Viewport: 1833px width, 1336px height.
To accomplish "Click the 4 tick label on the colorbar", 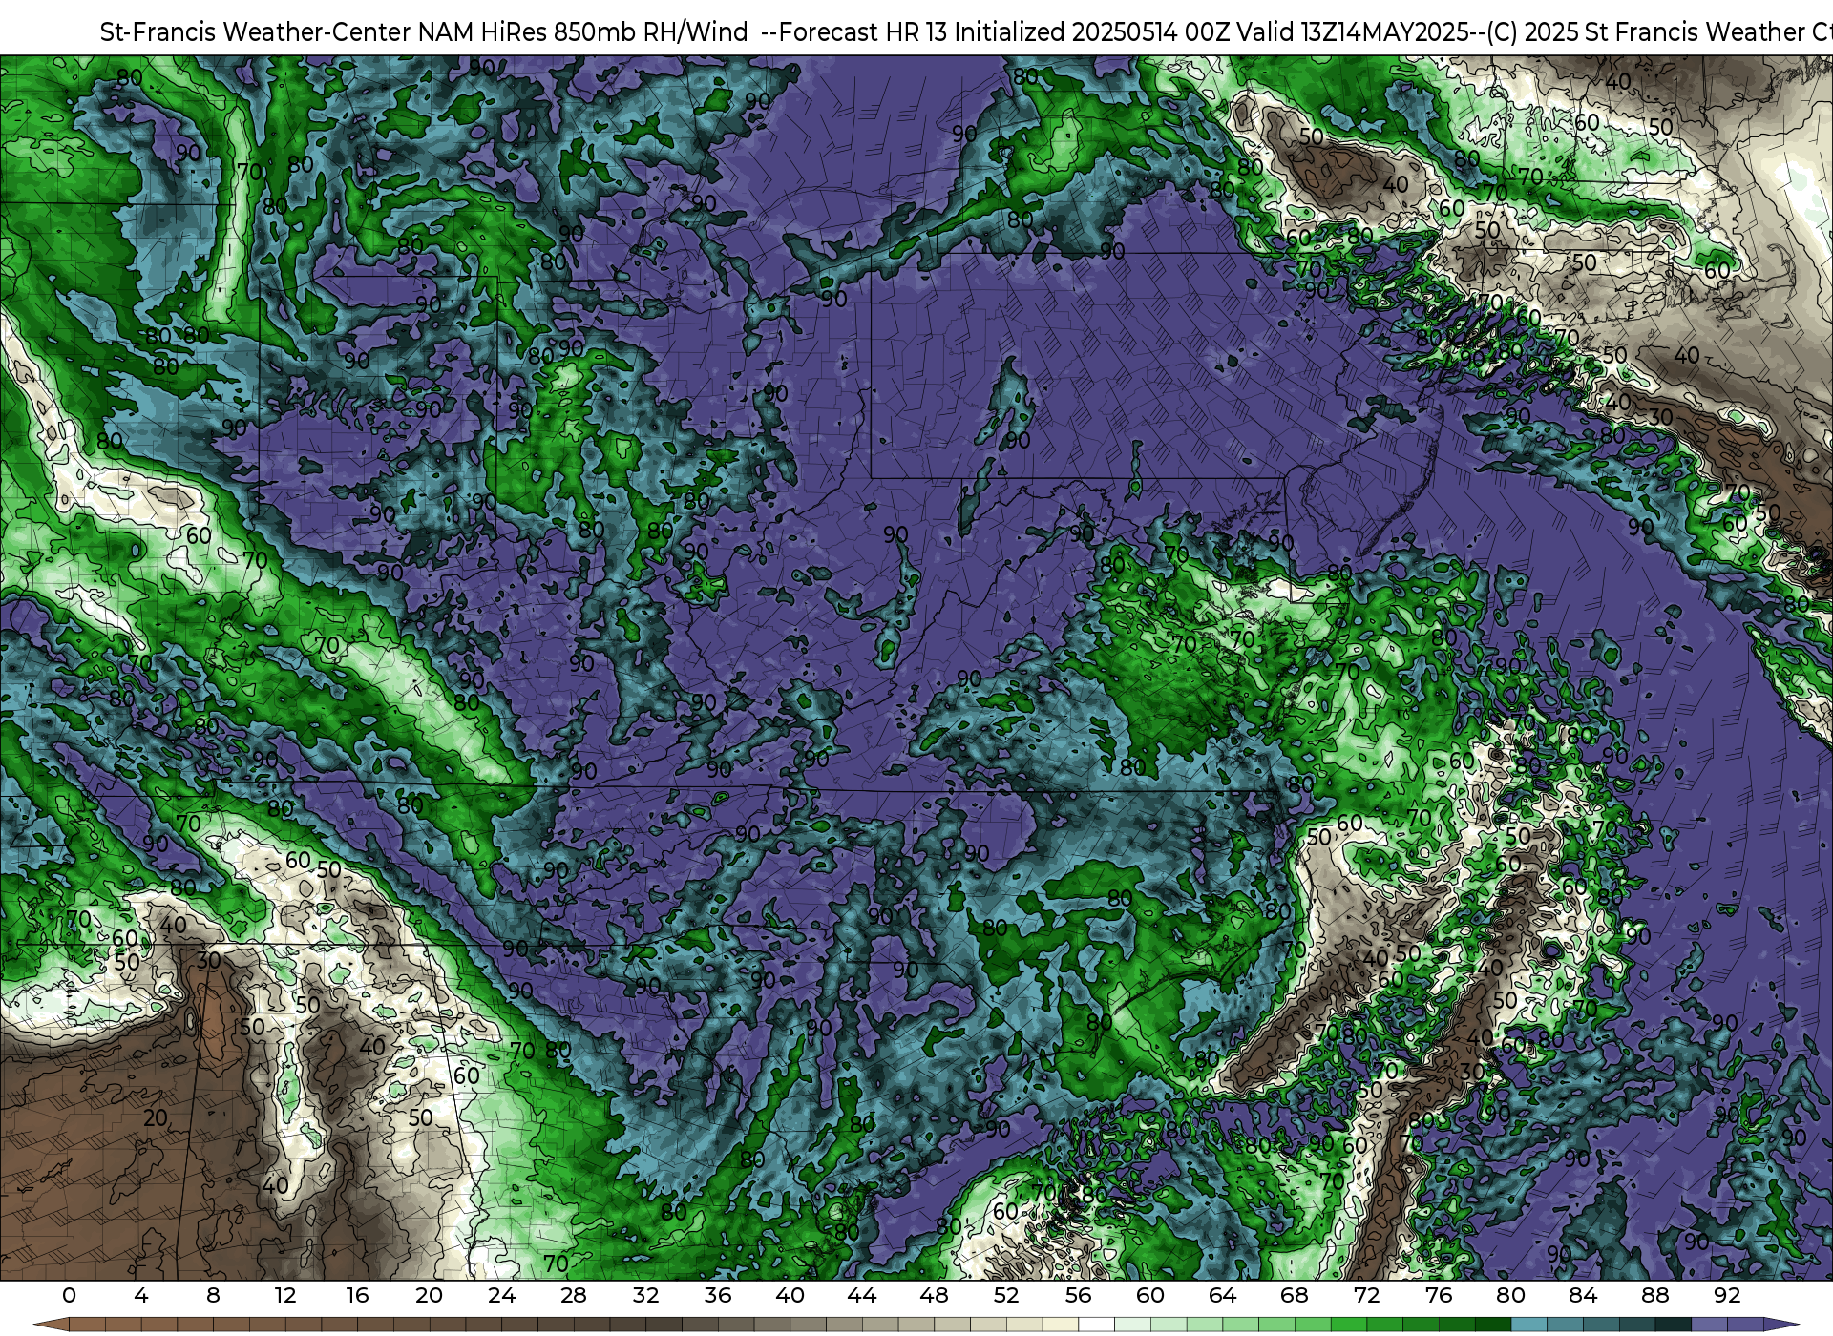I will 141,1295.
